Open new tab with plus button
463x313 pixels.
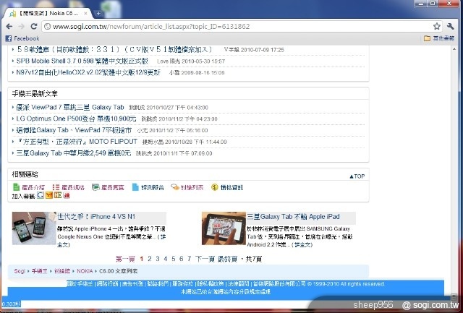point(98,13)
